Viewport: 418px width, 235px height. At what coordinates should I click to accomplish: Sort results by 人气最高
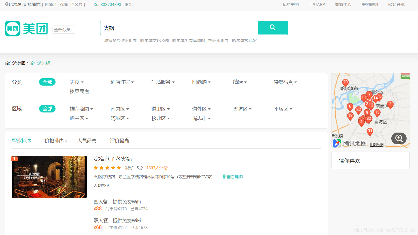(87, 141)
